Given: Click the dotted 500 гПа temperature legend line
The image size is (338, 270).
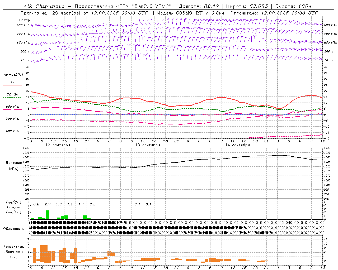Looking at the screenshot, I should (x=12, y=134).
